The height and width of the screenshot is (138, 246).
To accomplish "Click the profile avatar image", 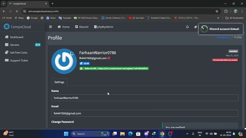I will [x=64, y=61].
